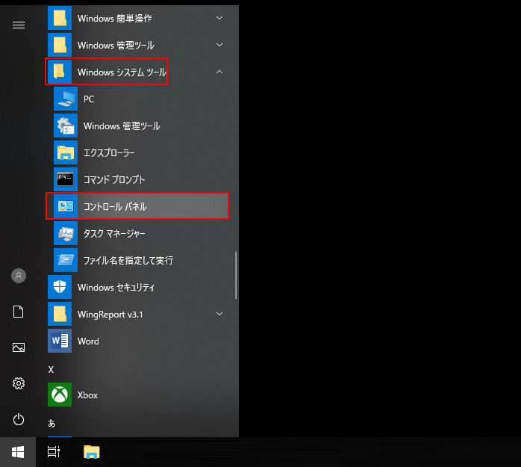Launch Xbox by its label
This screenshot has height=467, width=521.
click(87, 395)
